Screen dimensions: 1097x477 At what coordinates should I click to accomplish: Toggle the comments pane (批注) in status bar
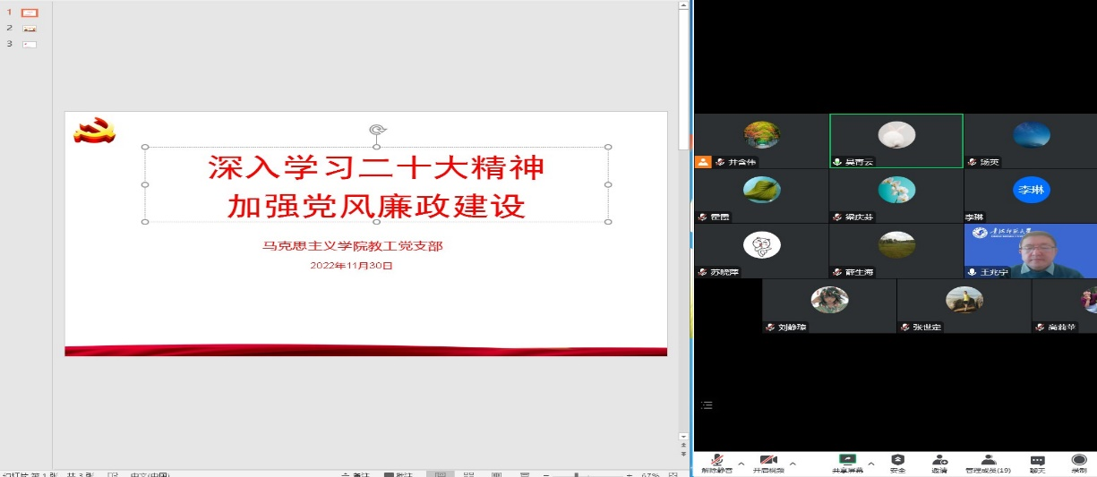398,475
